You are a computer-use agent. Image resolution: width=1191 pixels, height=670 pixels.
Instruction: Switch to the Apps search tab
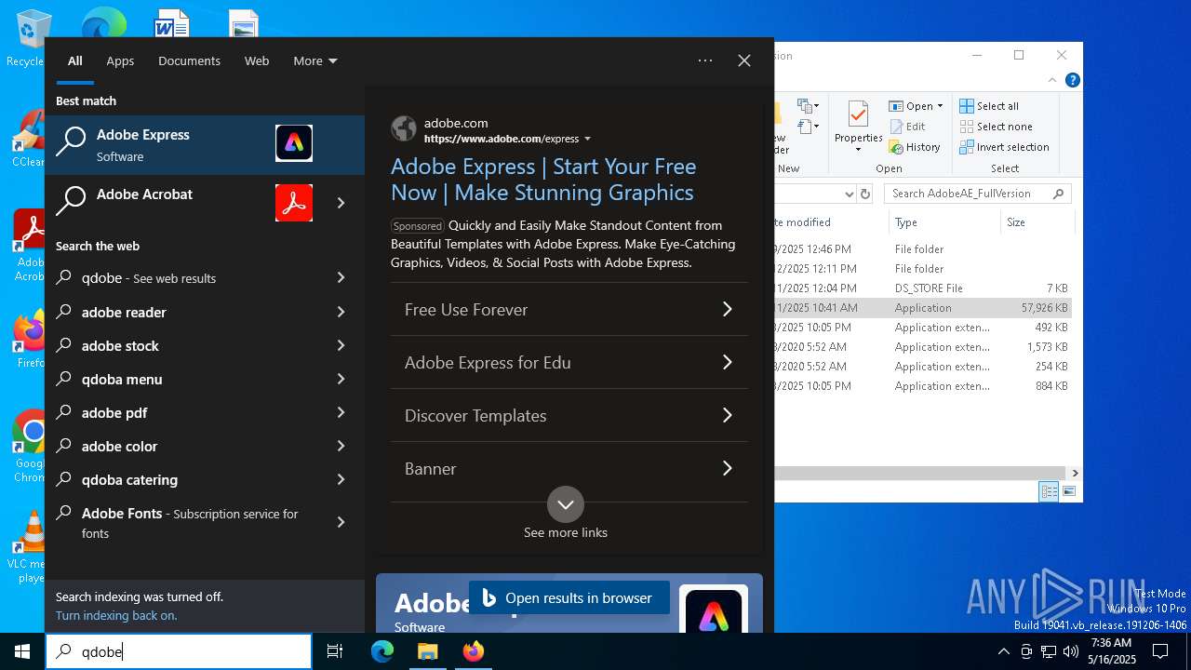coord(120,60)
